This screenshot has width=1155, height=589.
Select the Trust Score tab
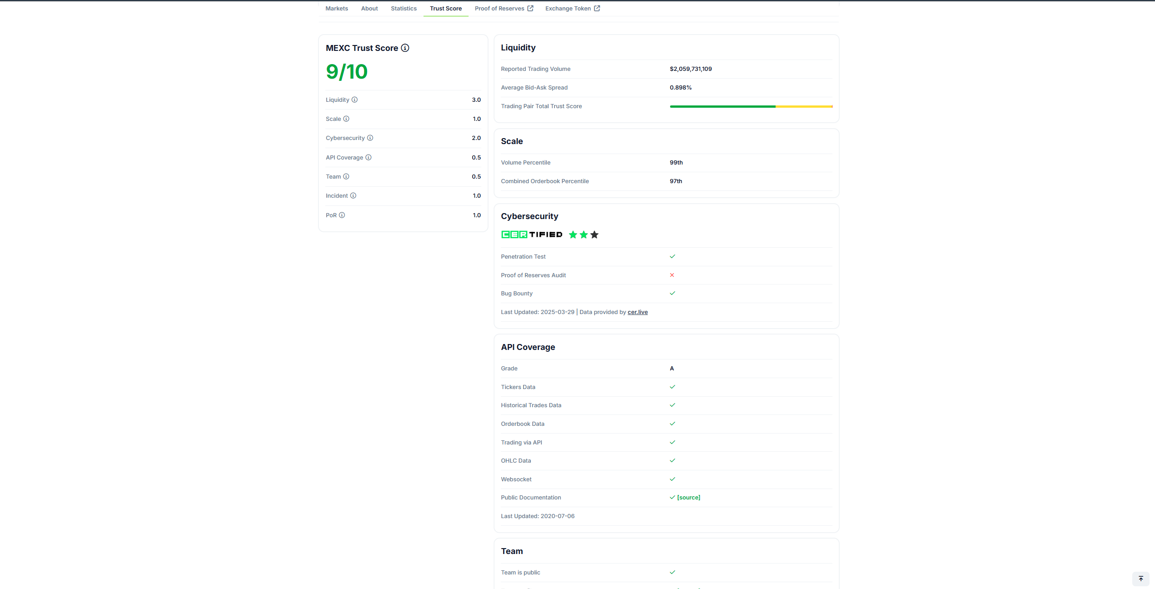[x=446, y=8]
